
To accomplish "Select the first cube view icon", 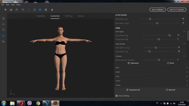I will [35, 10].
